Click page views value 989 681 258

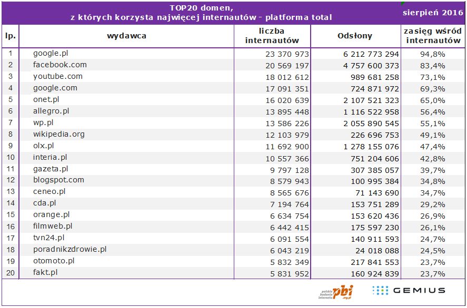click(375, 78)
